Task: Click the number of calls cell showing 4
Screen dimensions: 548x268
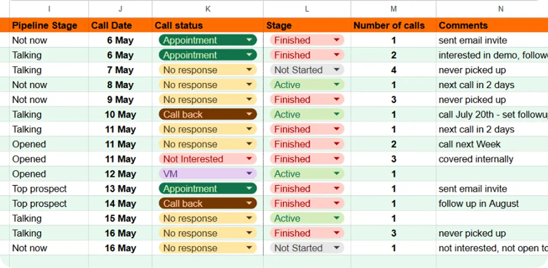Action: pyautogui.click(x=393, y=70)
